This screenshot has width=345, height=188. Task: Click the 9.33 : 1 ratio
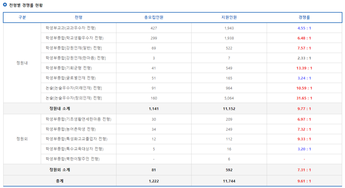(304, 139)
